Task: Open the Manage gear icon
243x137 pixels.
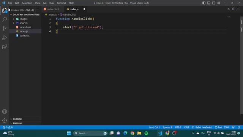Action: pyautogui.click(x=5, y=121)
